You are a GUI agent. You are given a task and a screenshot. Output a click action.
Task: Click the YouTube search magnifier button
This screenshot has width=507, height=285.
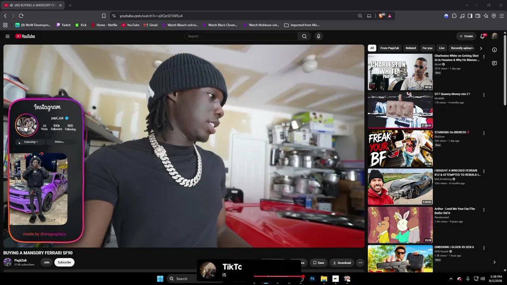tap(304, 36)
